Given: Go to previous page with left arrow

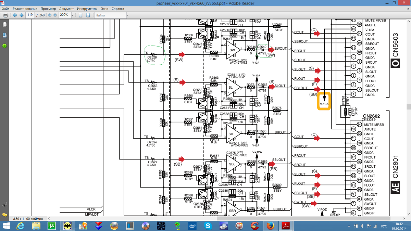Looking at the screenshot, I should pyautogui.click(x=15, y=15).
